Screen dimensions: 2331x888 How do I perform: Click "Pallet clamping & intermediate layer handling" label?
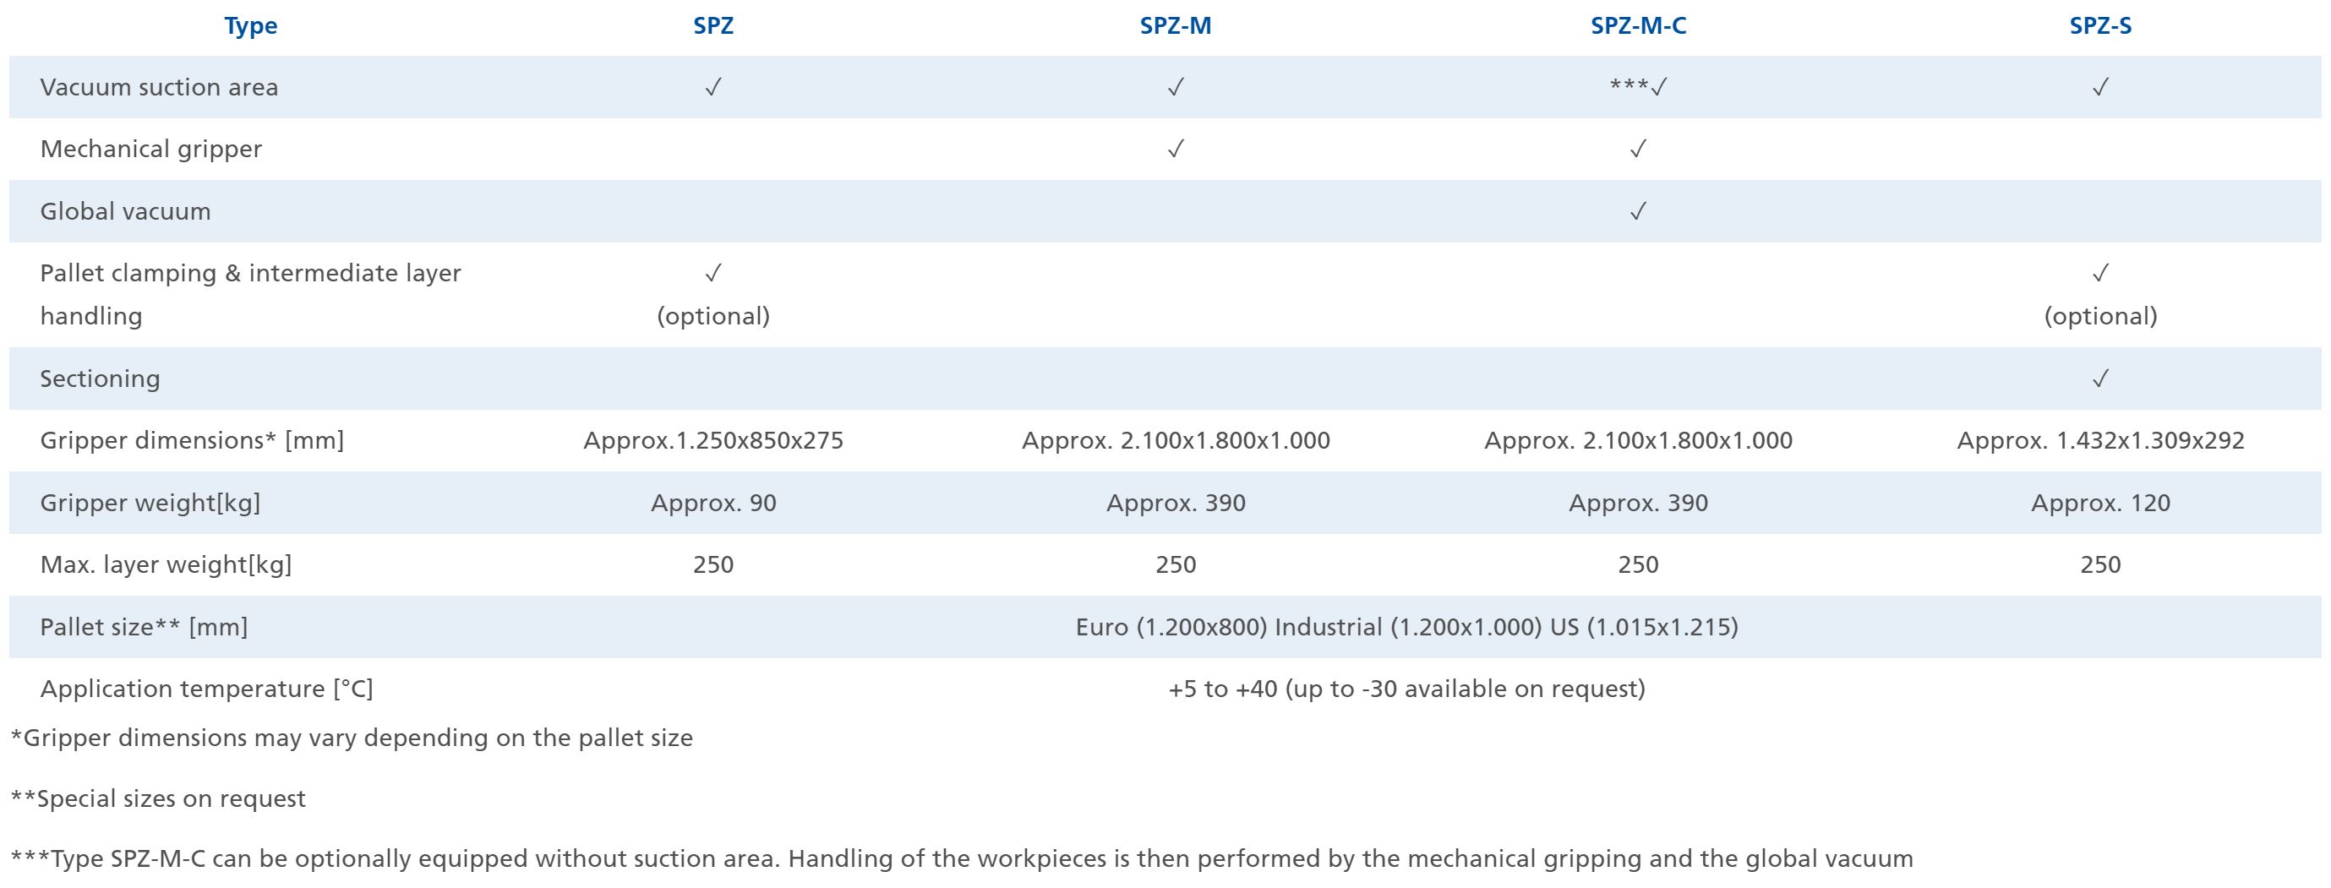pyautogui.click(x=251, y=295)
